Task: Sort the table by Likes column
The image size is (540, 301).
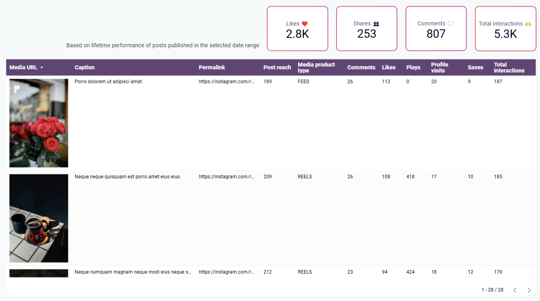Action: (389, 68)
